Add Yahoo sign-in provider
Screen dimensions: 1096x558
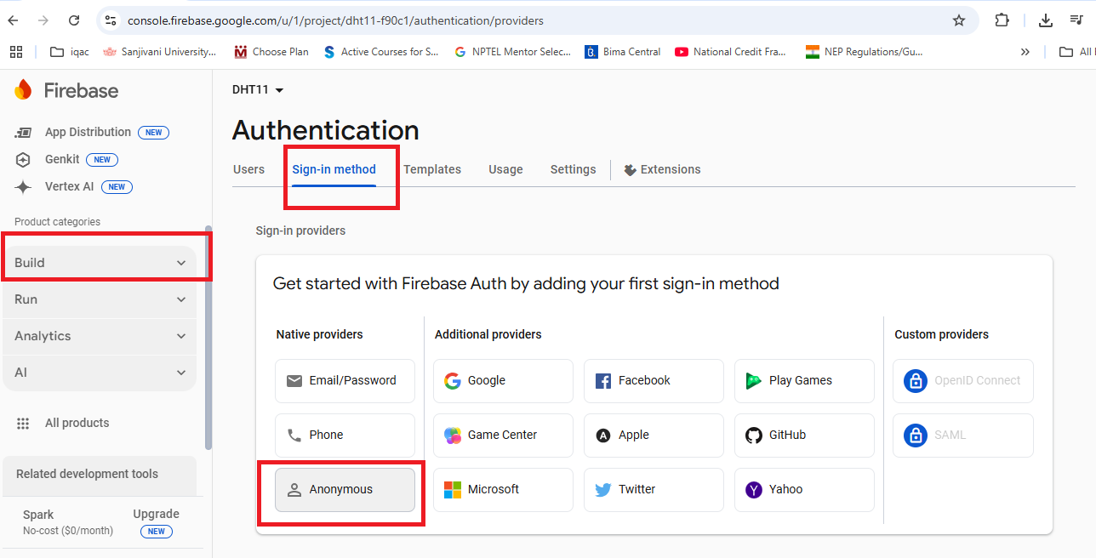coord(804,490)
